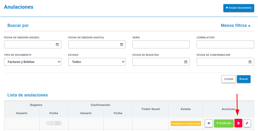Expand the Tipo de Documento dropdown
The image size is (258, 131).
pyautogui.click(x=33, y=62)
